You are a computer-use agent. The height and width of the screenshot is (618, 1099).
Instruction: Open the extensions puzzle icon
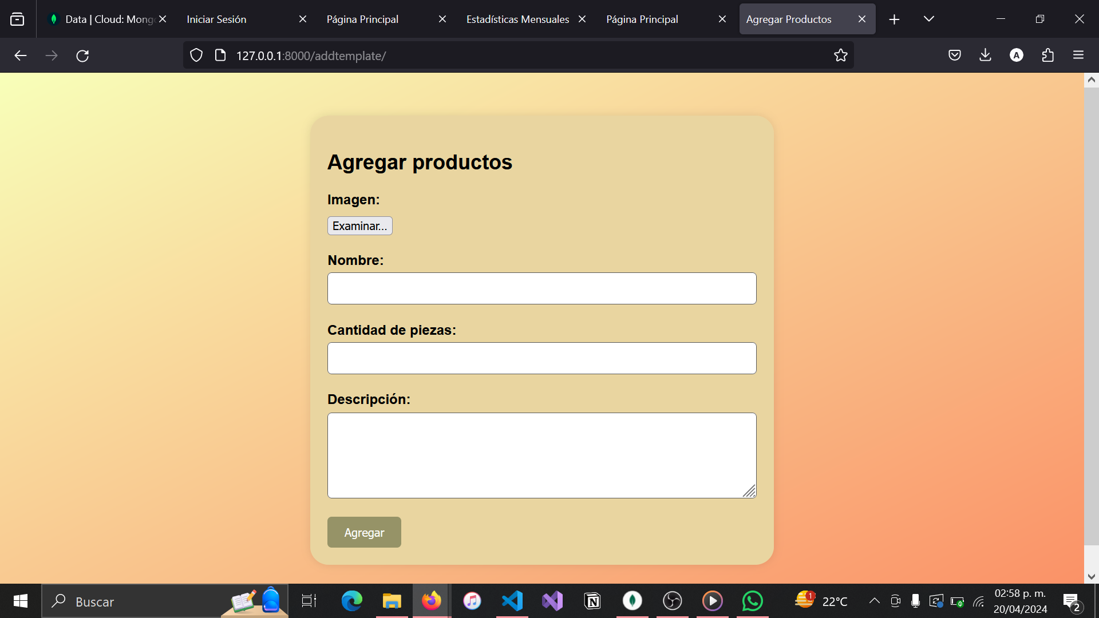(x=1047, y=56)
